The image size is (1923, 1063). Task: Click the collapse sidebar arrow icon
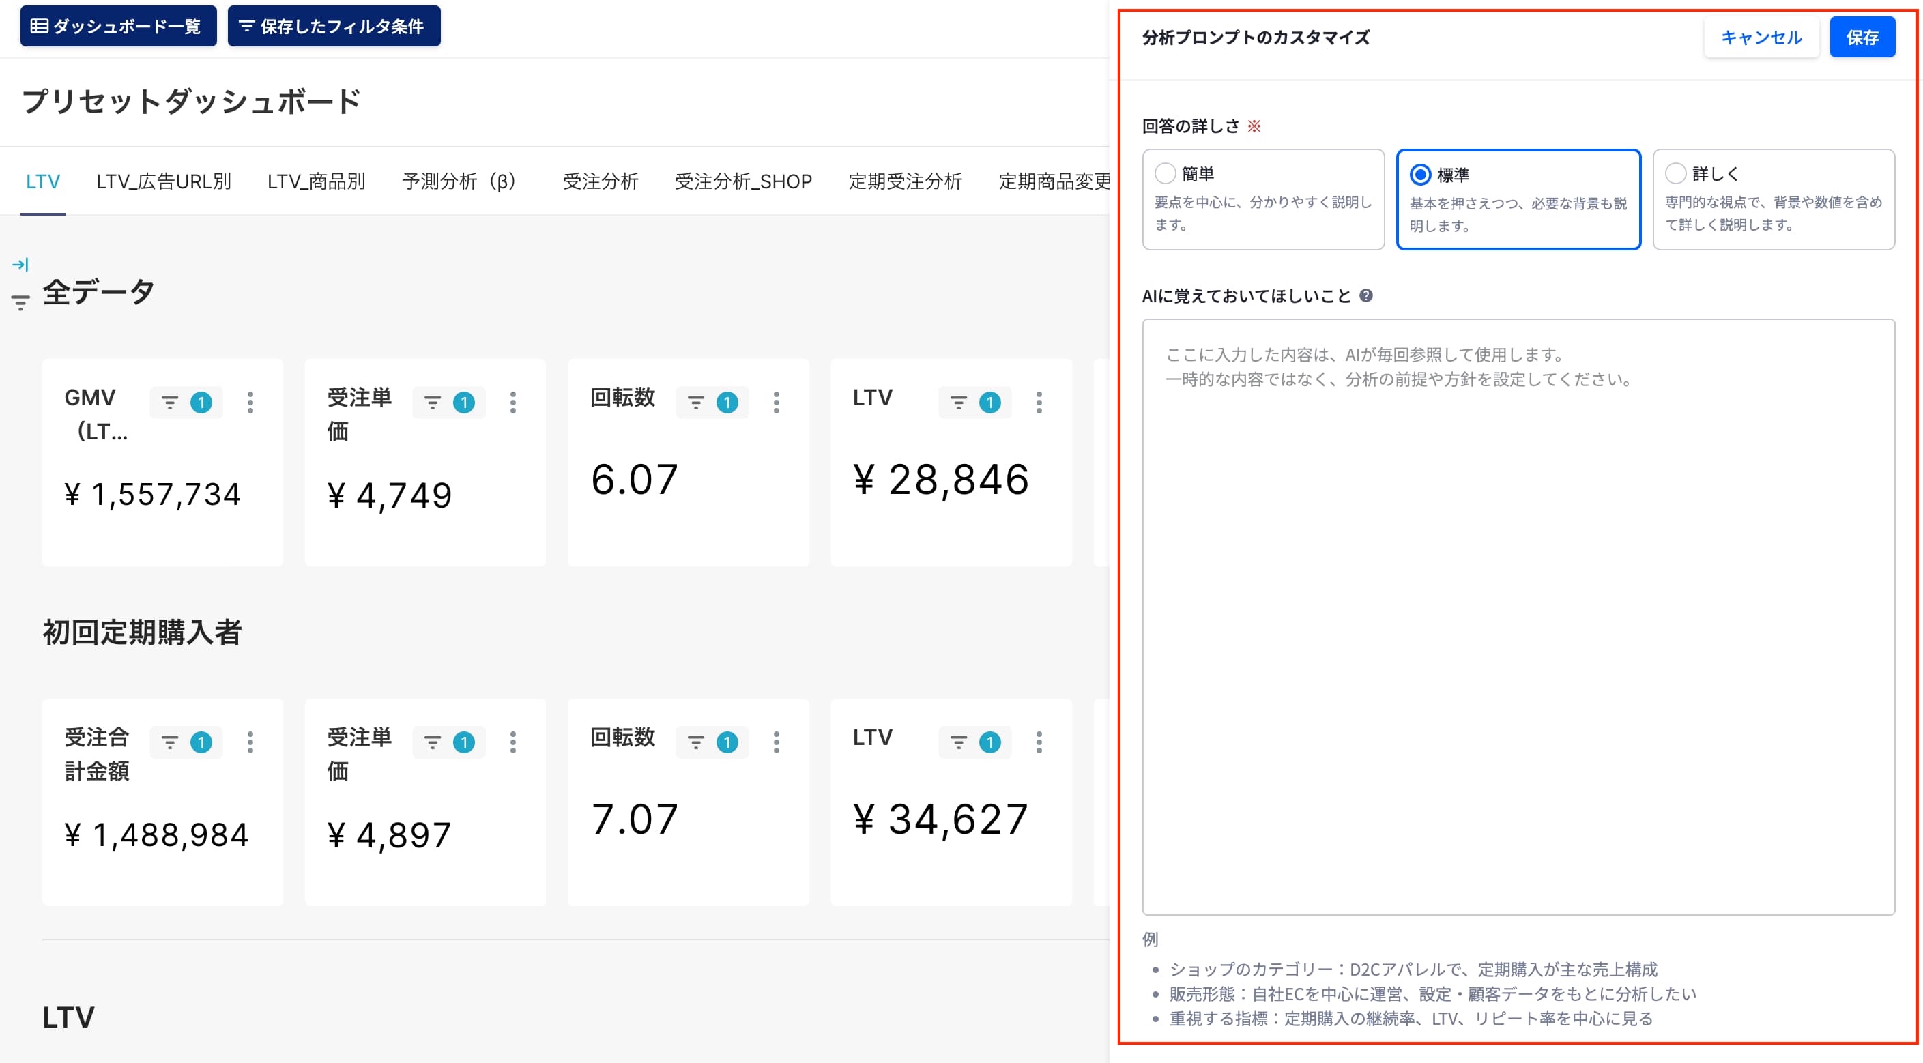(20, 264)
